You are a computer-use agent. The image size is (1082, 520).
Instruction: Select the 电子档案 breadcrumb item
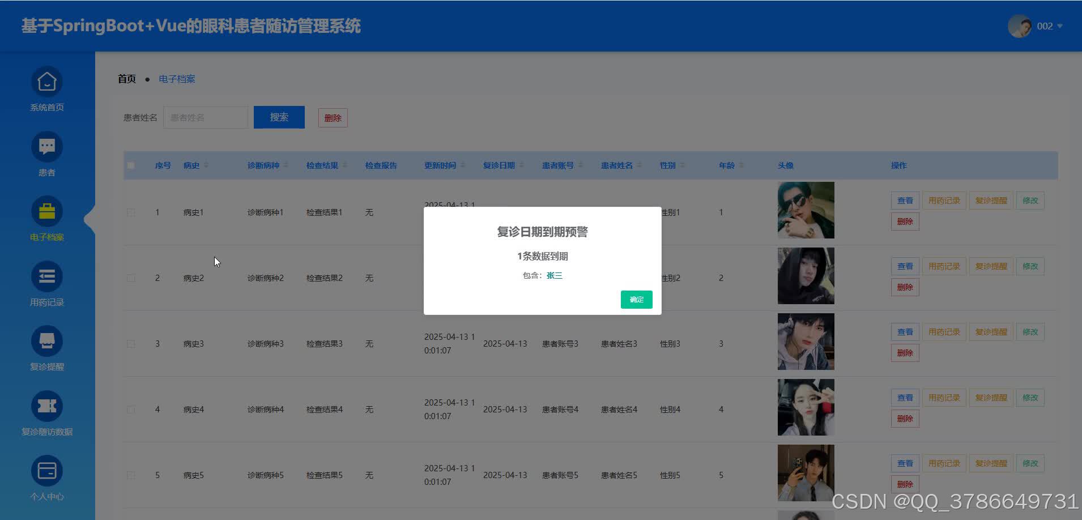(x=176, y=79)
